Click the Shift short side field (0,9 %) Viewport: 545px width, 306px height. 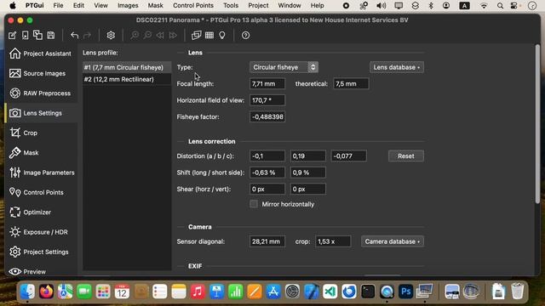click(308, 173)
